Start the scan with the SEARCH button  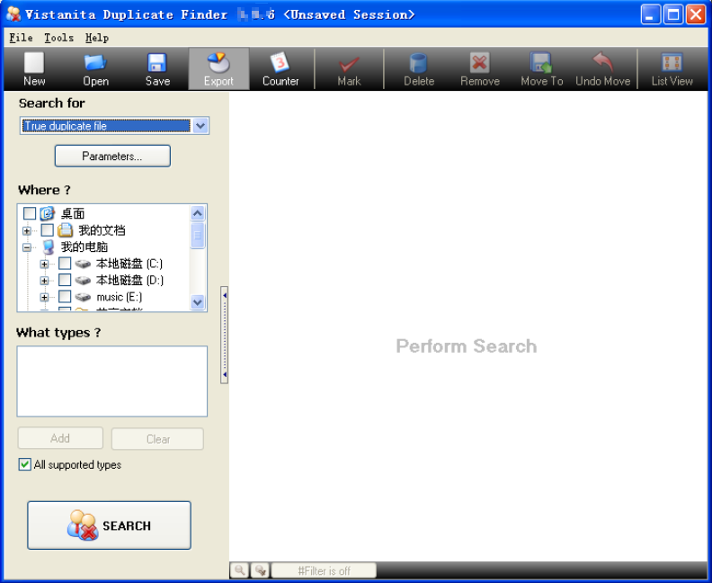(109, 525)
